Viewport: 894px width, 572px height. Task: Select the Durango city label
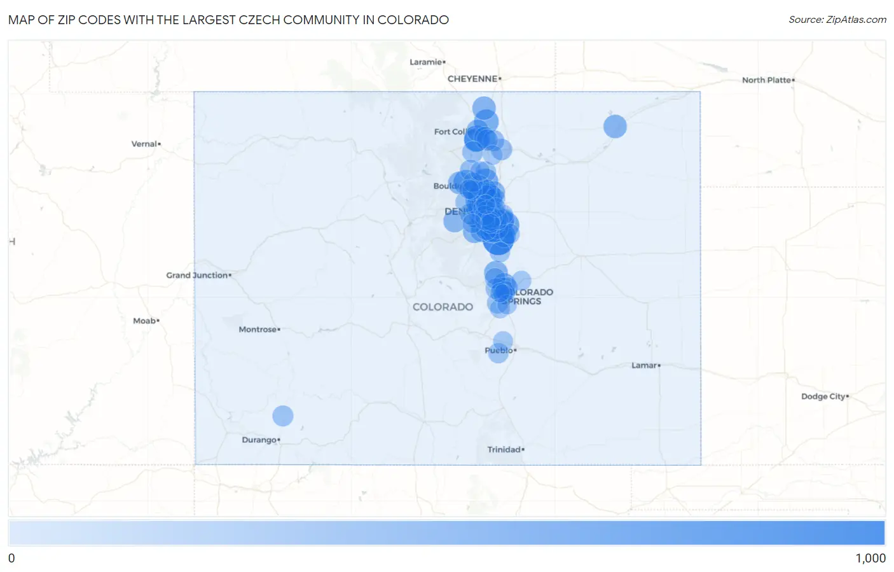point(261,440)
